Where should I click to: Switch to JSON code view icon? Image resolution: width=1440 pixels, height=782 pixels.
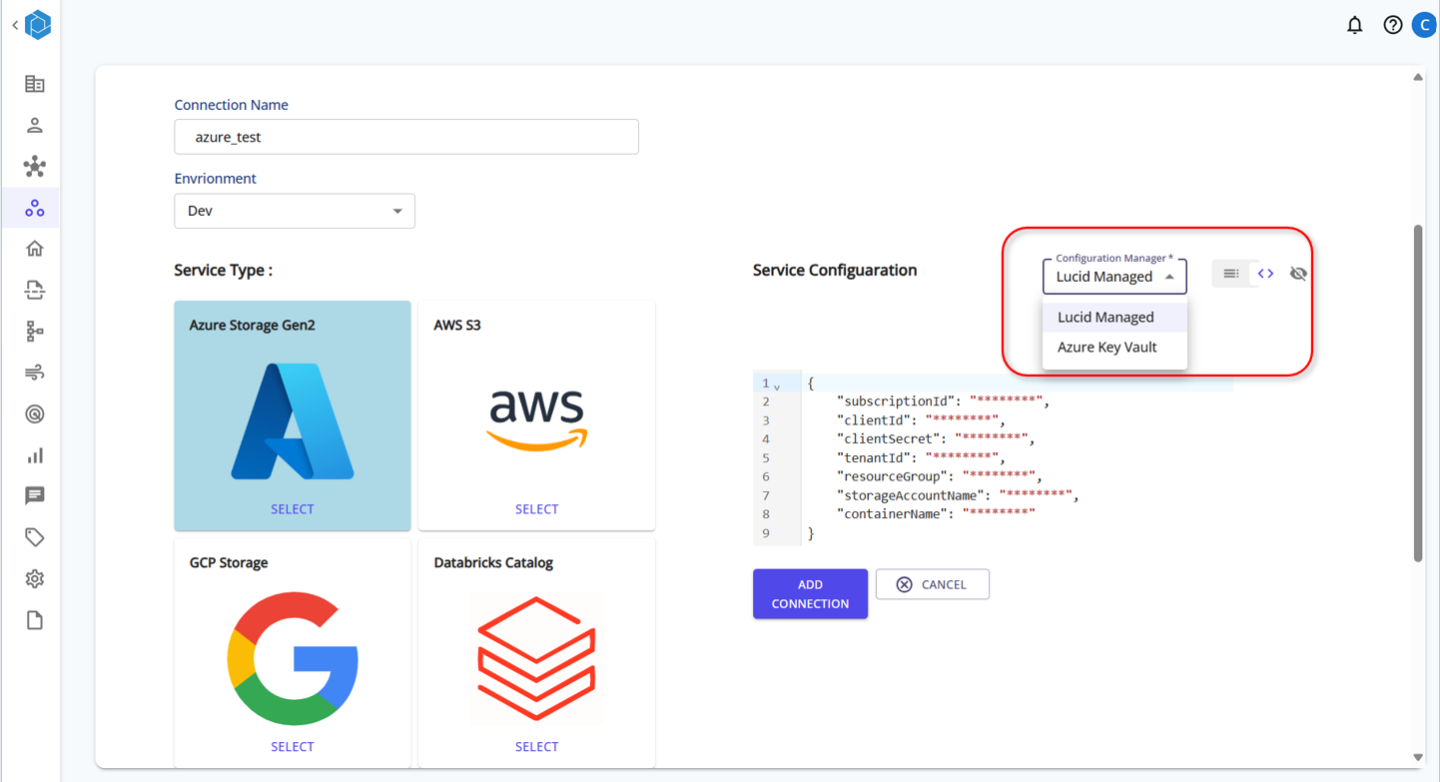(1265, 274)
